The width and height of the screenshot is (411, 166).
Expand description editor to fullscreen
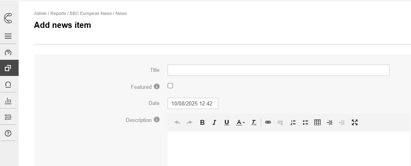tap(355, 123)
